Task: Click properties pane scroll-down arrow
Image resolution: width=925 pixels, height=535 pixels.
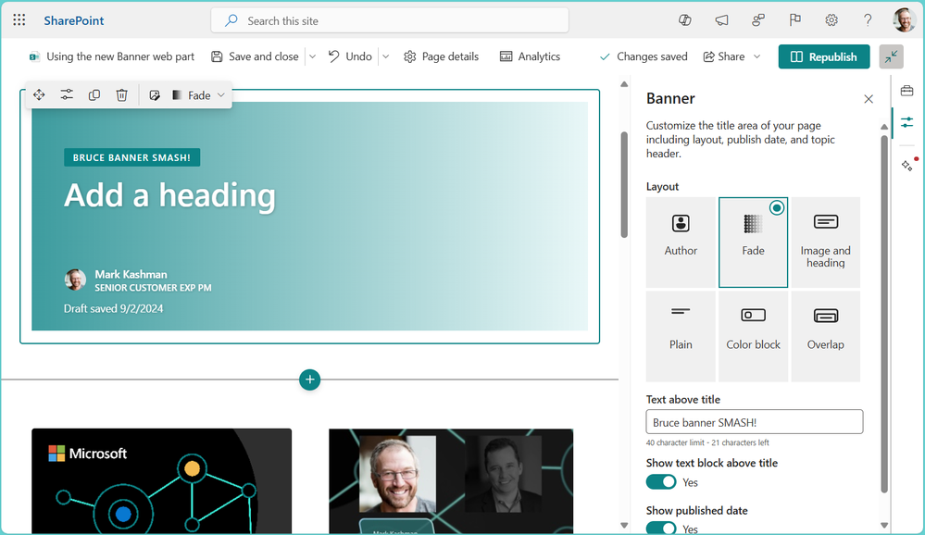Action: pos(883,525)
